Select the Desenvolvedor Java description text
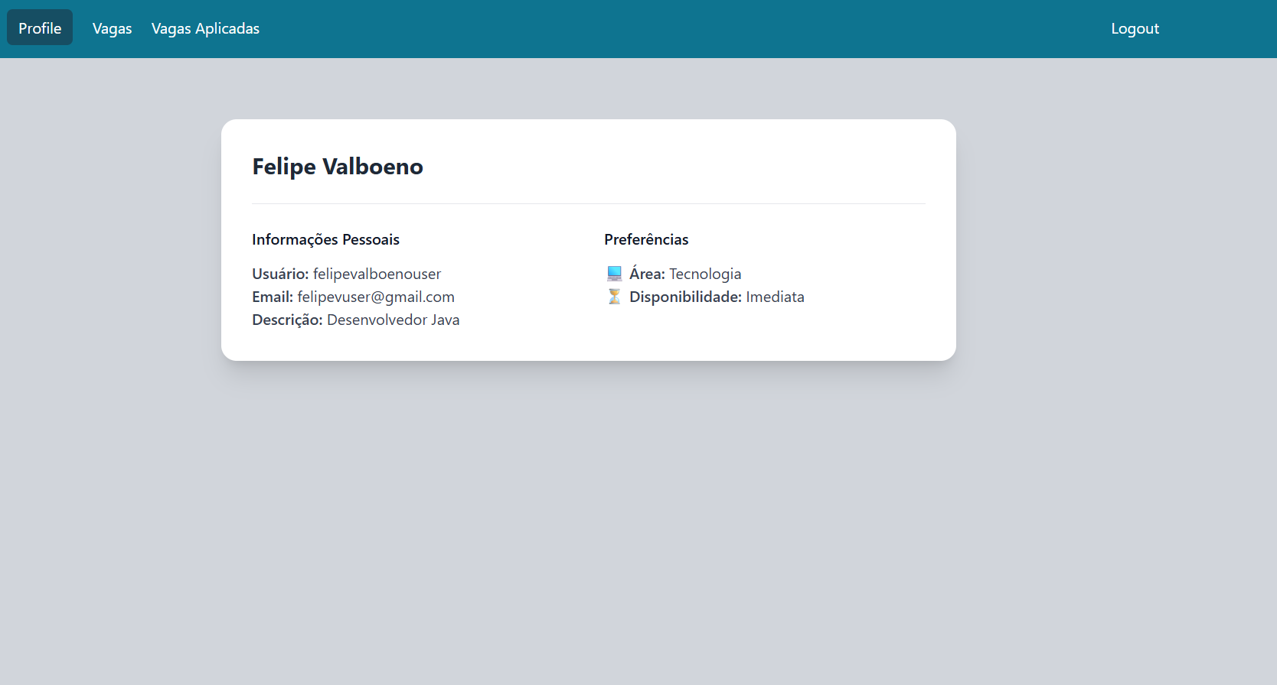The height and width of the screenshot is (685, 1277). [x=393, y=320]
